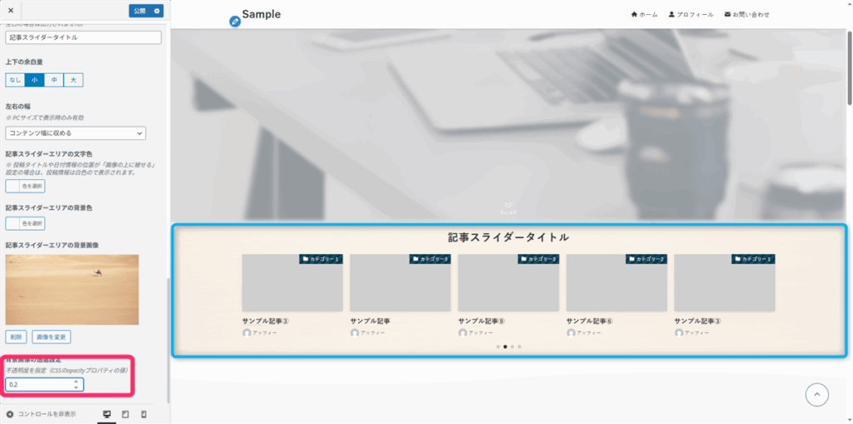Open the サンプル記事⑨ post title
The image size is (853, 424).
point(481,322)
